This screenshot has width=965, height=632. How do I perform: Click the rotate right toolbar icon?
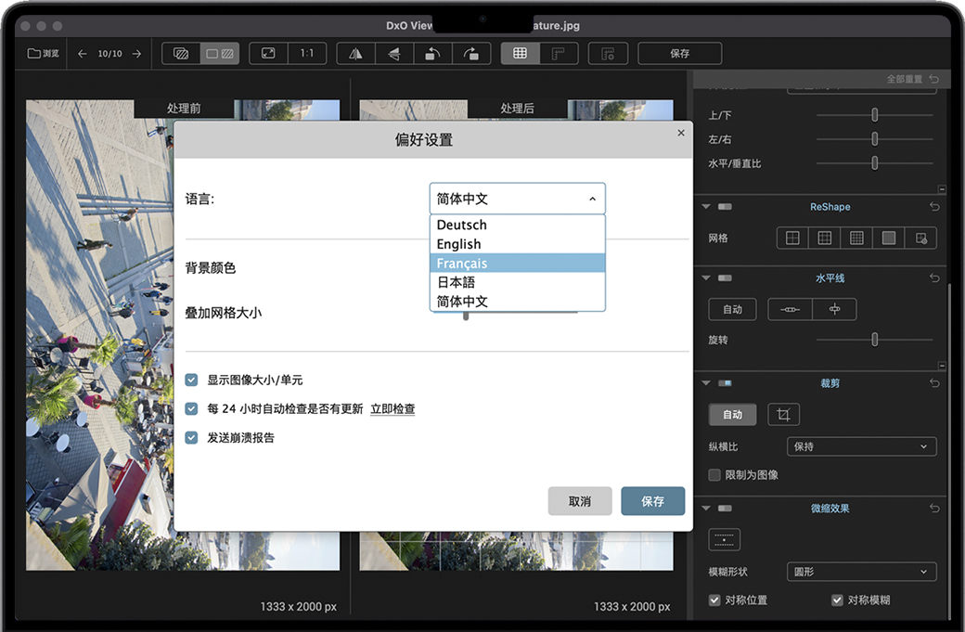470,54
